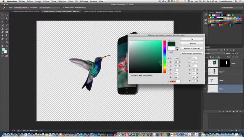Click the delete layer trash icon

[240, 112]
